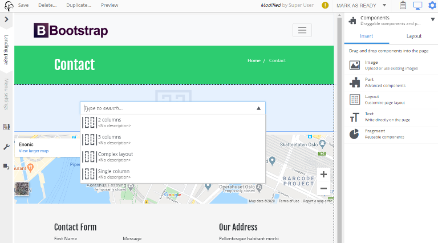Image resolution: width=438 pixels, height=243 pixels.
Task: Open the Delete... dialog
Action: [x=47, y=5]
